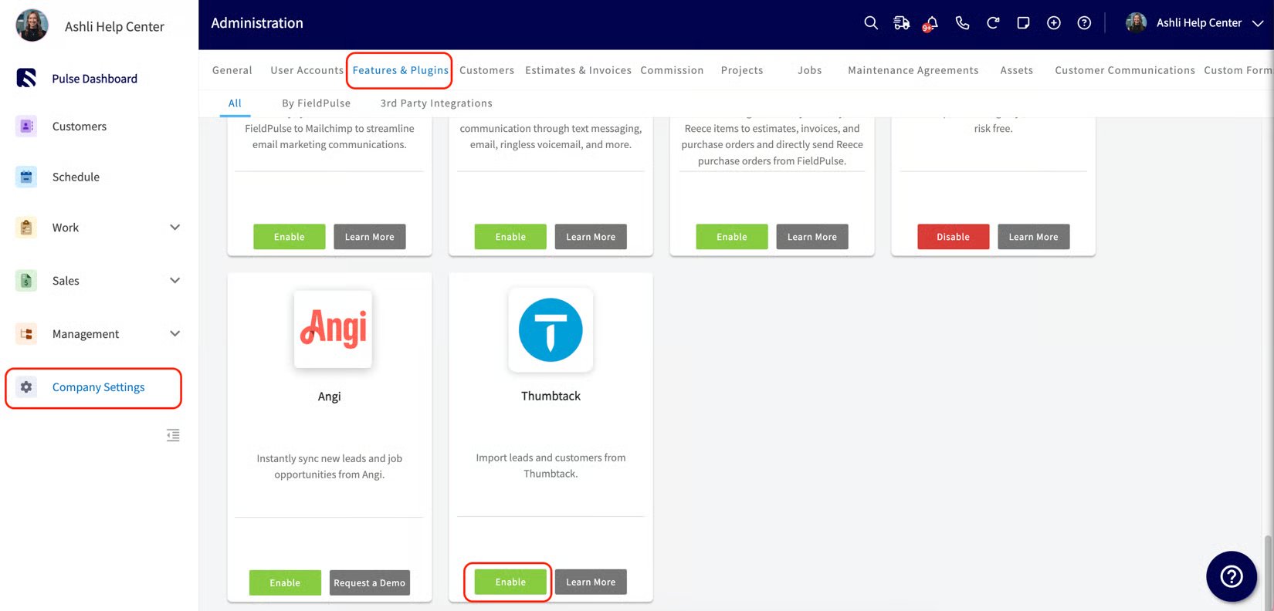Click the sidebar profile photo at top-left
Image resolution: width=1274 pixels, height=611 pixels.
point(32,25)
